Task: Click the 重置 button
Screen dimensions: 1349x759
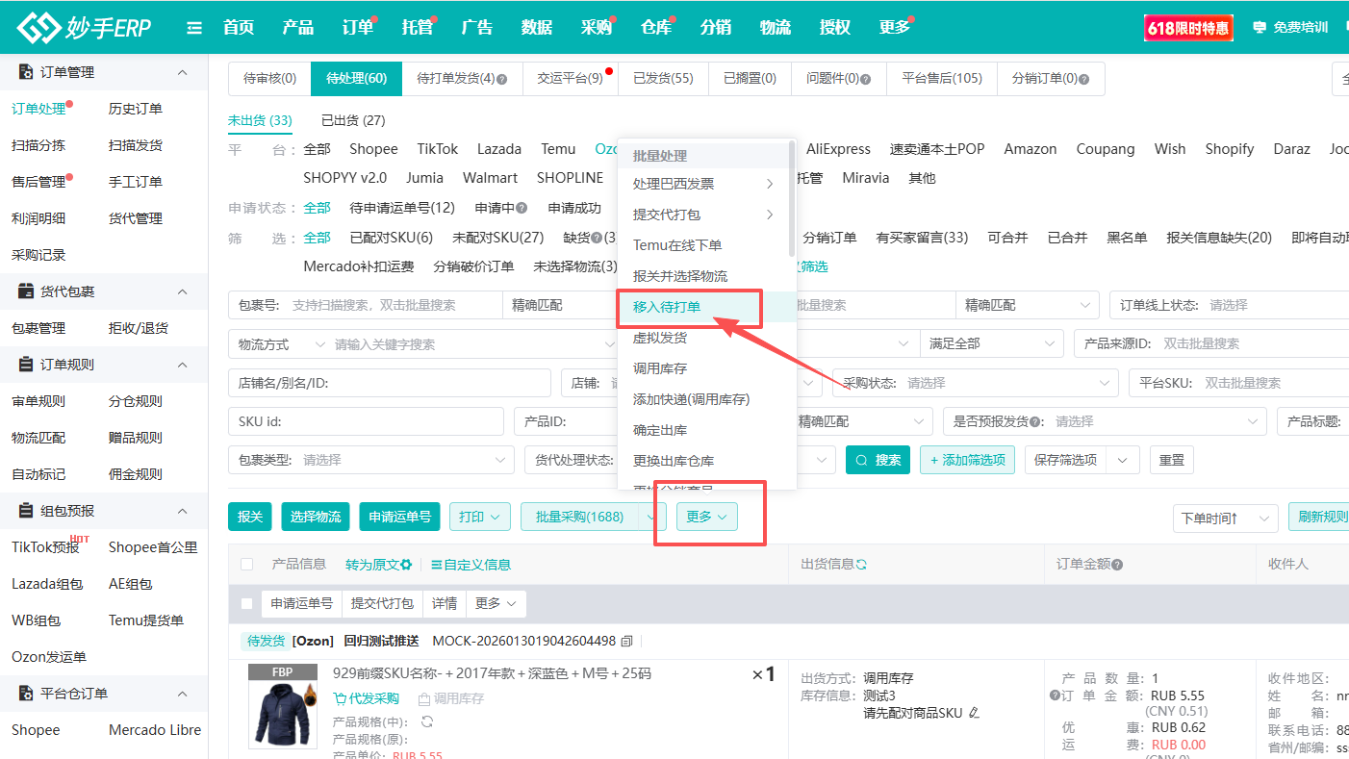Action: click(1172, 460)
